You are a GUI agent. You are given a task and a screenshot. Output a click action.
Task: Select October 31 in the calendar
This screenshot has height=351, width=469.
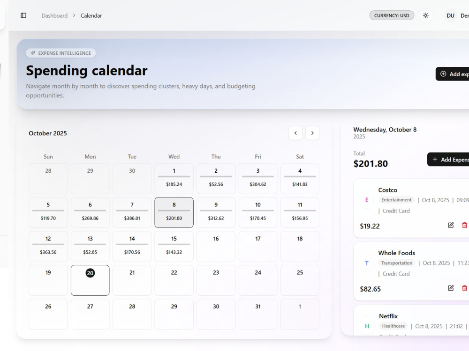[258, 314]
